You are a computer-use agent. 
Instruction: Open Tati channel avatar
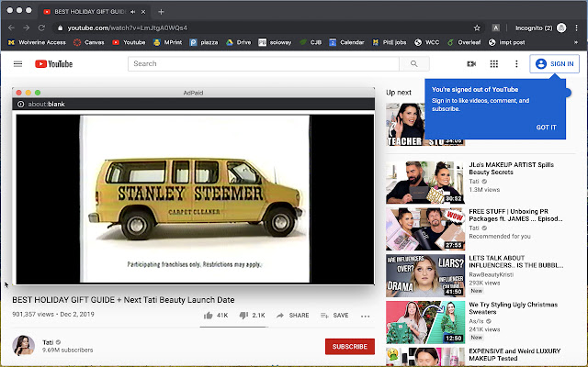(24, 346)
